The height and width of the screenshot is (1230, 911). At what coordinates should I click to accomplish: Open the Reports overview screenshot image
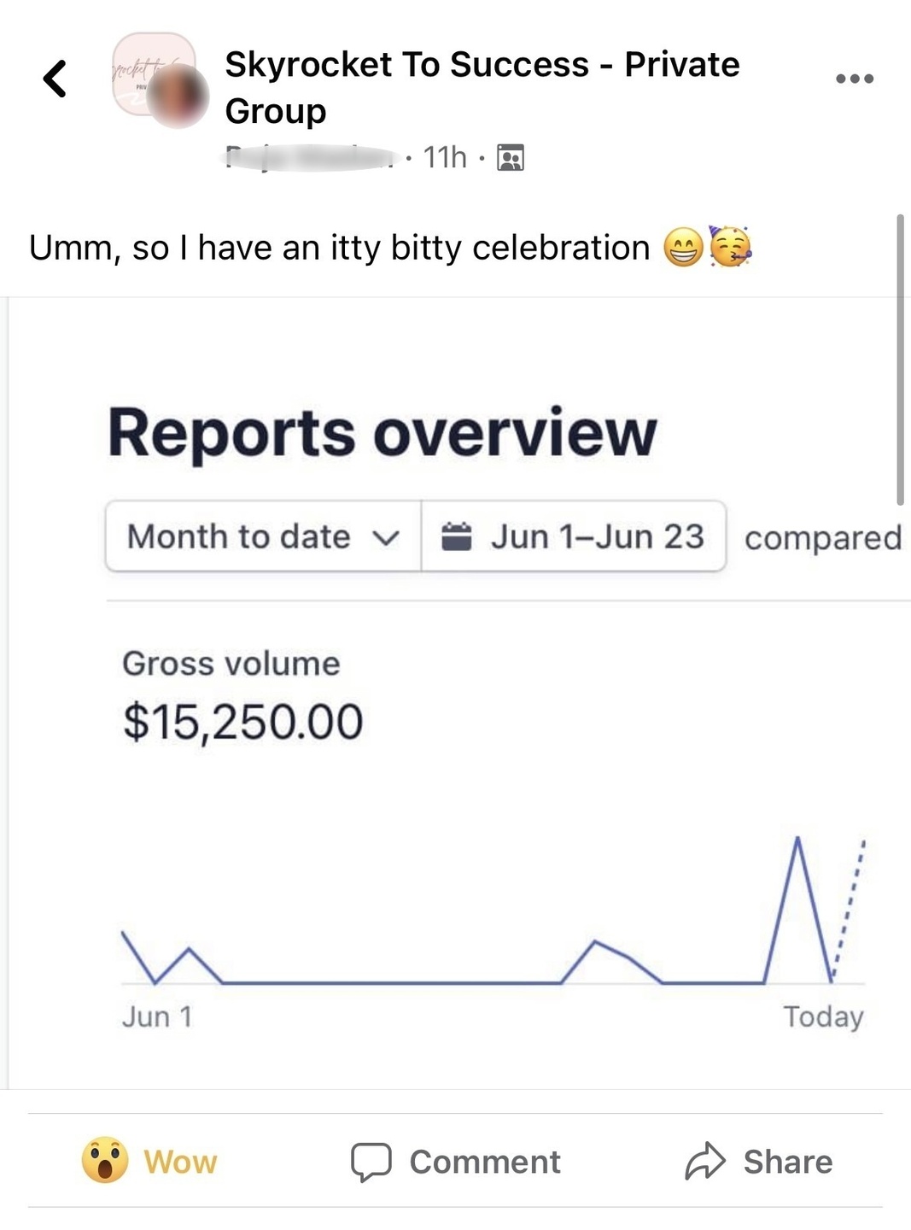(459, 694)
